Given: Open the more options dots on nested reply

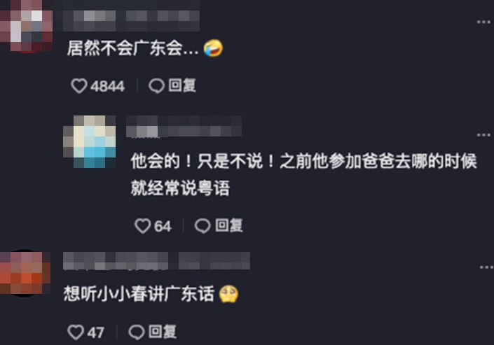Looking at the screenshot, I should coord(483,135).
